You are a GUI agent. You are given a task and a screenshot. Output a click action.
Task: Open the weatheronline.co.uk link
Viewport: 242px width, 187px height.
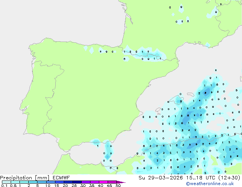coord(210,184)
